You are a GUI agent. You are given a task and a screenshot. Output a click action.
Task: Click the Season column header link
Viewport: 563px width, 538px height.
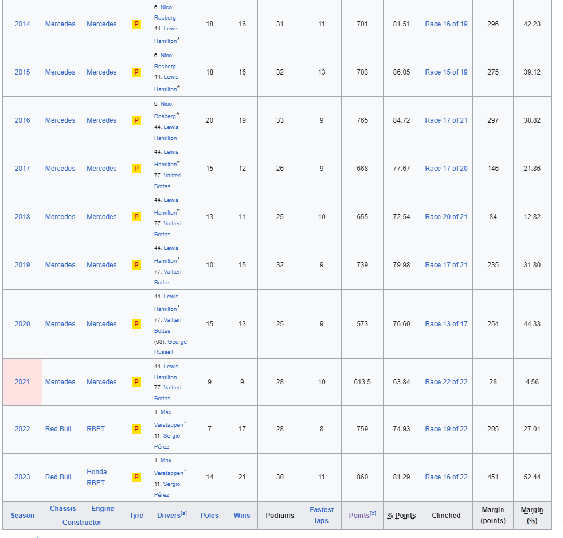tap(22, 516)
